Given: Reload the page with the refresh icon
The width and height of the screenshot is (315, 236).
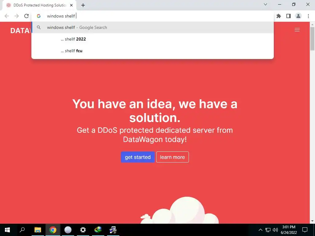Looking at the screenshot, I should click(x=26, y=16).
